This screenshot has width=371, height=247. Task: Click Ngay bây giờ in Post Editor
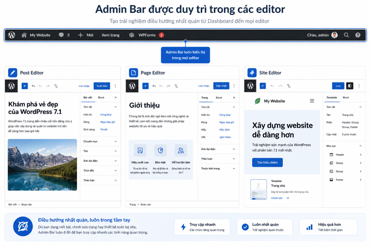click(107, 122)
